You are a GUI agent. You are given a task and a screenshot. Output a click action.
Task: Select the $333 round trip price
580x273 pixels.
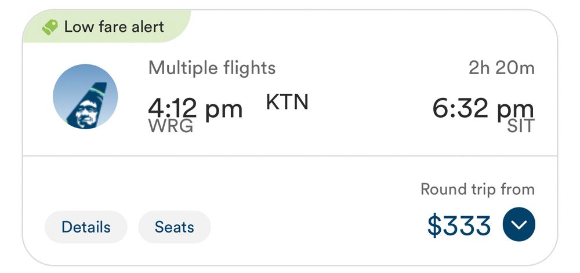459,225
